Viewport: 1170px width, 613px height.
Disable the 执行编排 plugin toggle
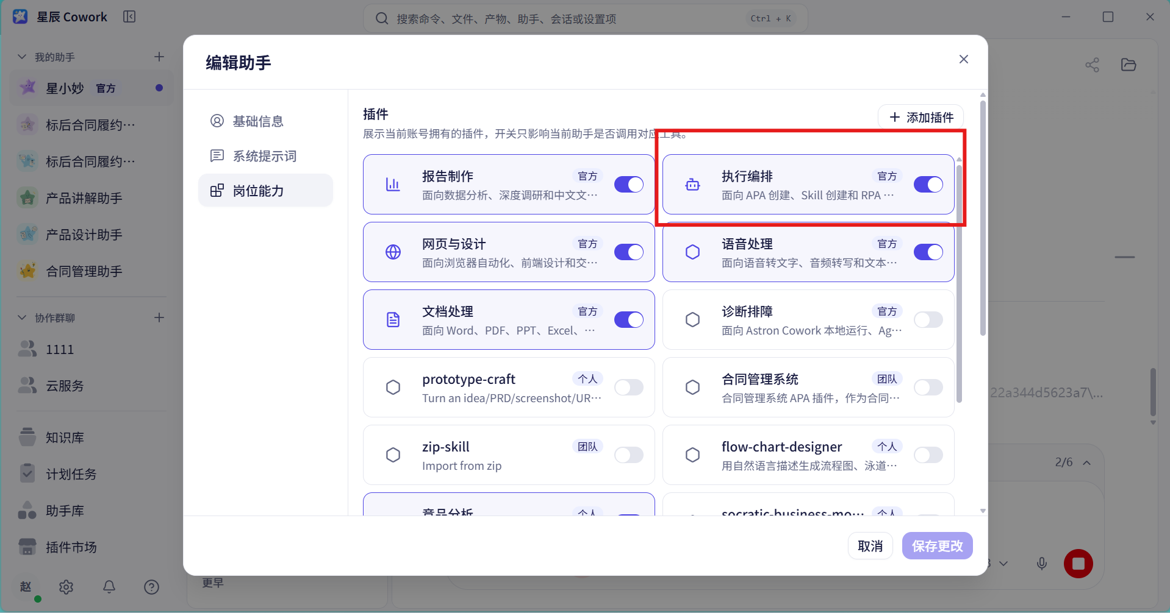click(928, 184)
